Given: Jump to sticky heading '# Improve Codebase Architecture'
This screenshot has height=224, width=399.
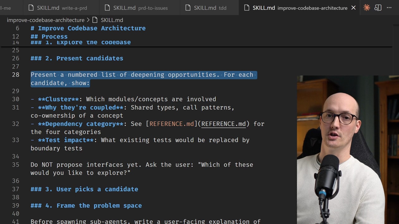Looking at the screenshot, I should click(88, 28).
